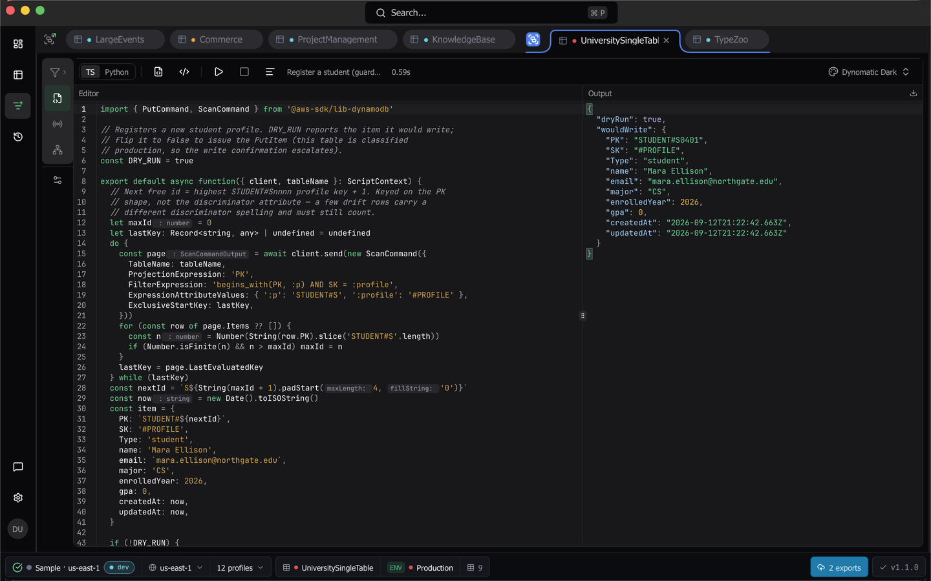Click the v1.1.0 version indicator
The image size is (931, 581).
[x=899, y=567]
